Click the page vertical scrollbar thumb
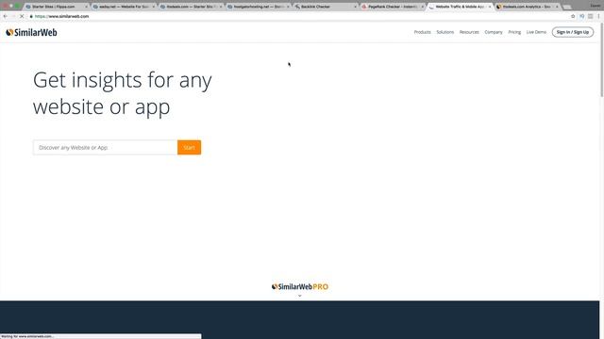 point(602,59)
